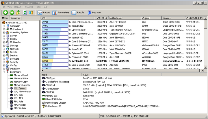
Task: Collapse the Benchmark tree node
Action: pyautogui.click(x=4, y=72)
